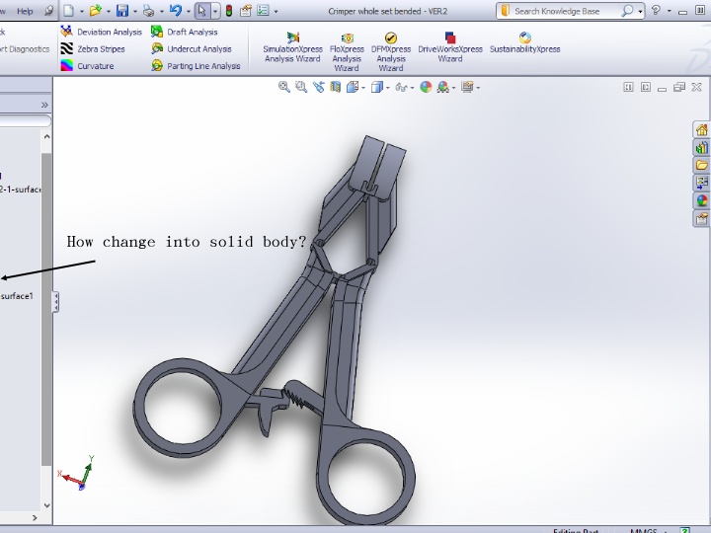Click the feature tree filter field
This screenshot has height=533, width=711.
click(25, 120)
